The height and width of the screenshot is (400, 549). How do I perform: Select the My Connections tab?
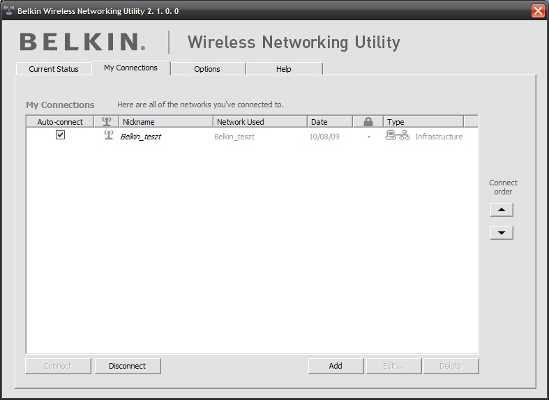[x=130, y=68]
